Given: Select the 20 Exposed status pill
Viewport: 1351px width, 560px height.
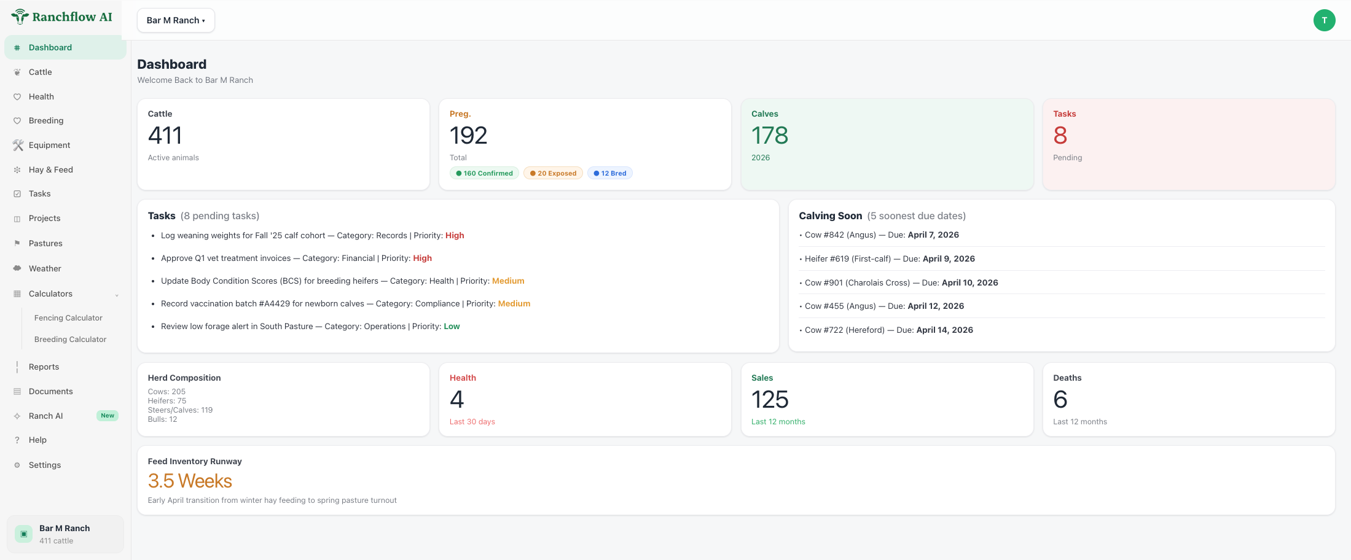Looking at the screenshot, I should [552, 173].
